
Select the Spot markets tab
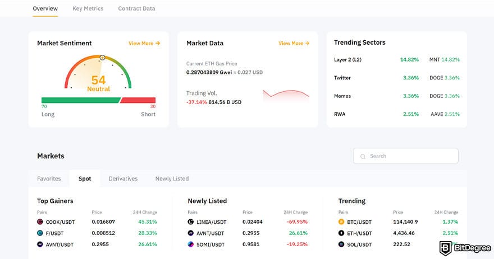(85, 178)
